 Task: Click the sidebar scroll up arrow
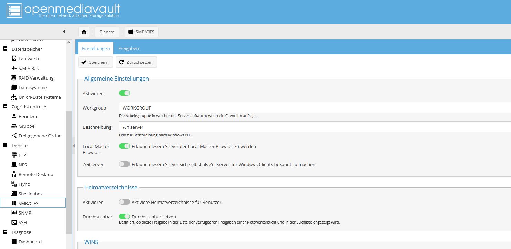click(x=69, y=42)
